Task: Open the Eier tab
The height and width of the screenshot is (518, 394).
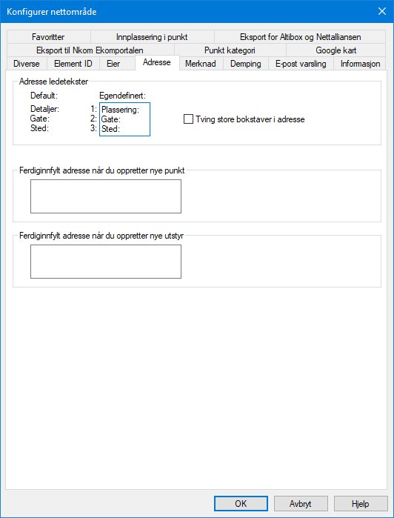Action: 113,64
